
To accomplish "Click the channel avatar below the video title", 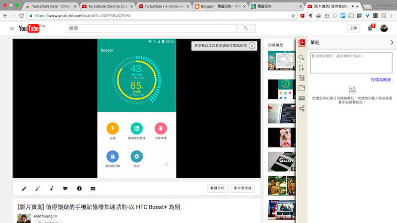I will pos(24,219).
